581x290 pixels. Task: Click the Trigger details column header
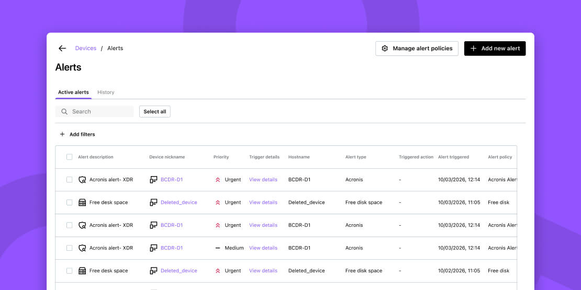[x=264, y=157]
